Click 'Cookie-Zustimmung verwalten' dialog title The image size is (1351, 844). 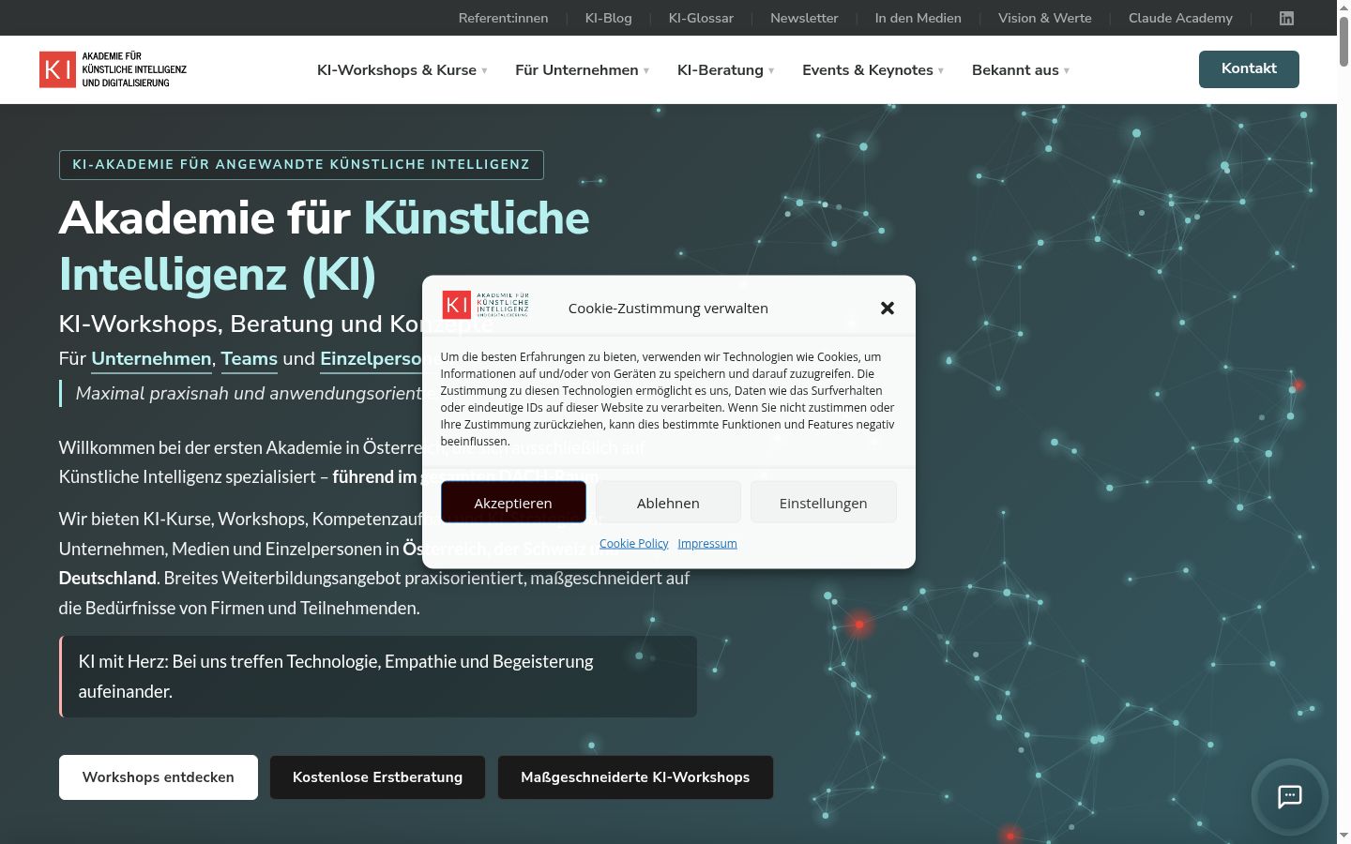click(668, 308)
